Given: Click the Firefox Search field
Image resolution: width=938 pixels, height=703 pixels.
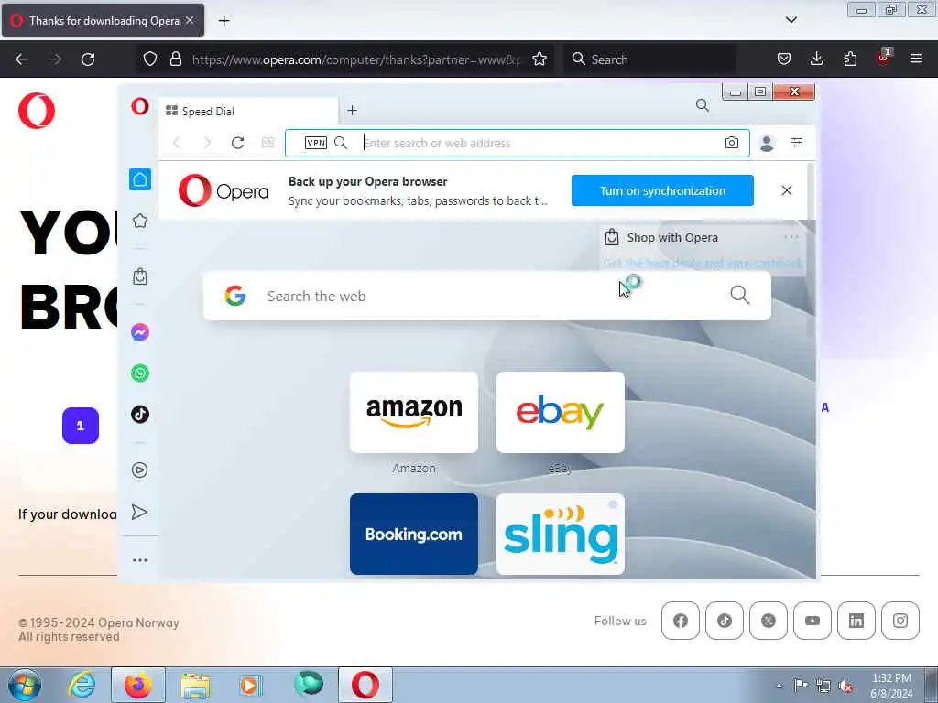Looking at the screenshot, I should [x=650, y=59].
